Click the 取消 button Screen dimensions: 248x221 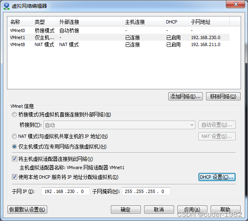[159, 209]
